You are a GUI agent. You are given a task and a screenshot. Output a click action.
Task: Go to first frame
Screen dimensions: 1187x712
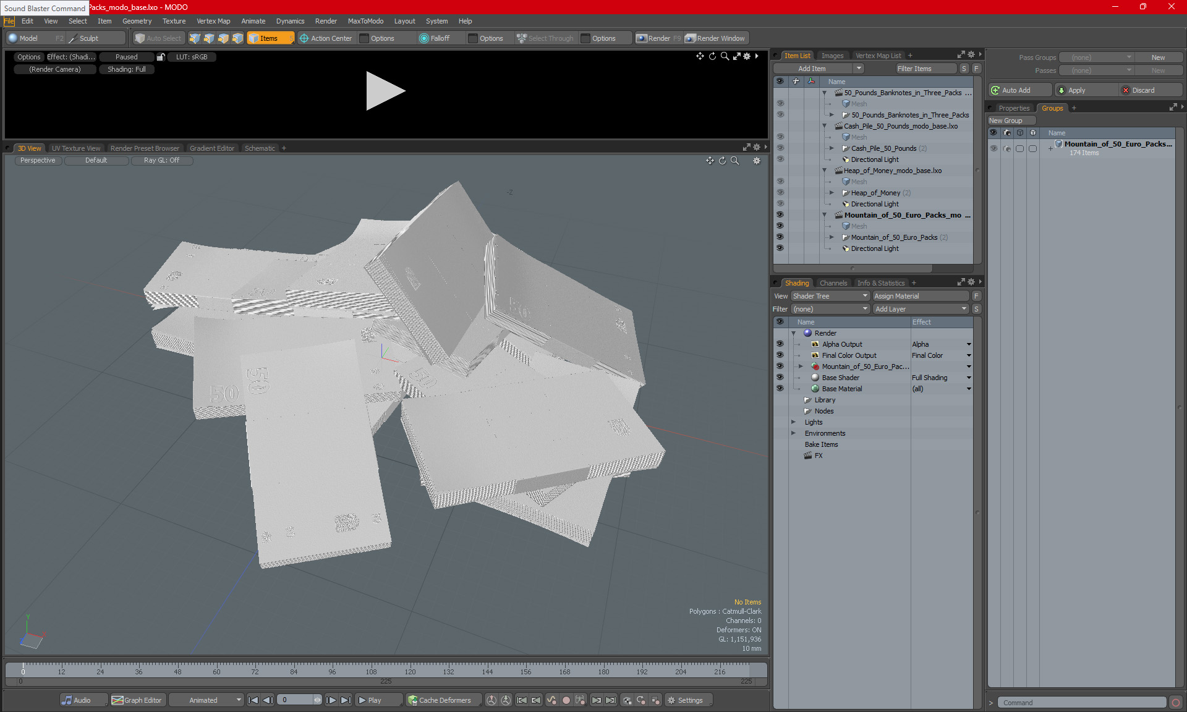[253, 700]
